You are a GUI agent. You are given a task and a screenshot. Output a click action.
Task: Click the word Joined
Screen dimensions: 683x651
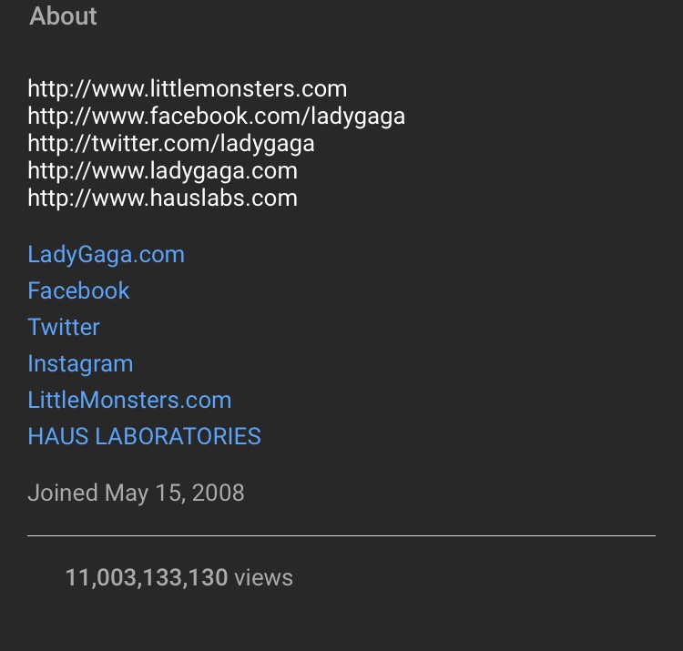click(x=63, y=493)
